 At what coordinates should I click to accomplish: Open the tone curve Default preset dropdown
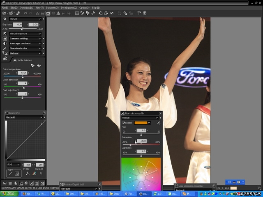24,117
